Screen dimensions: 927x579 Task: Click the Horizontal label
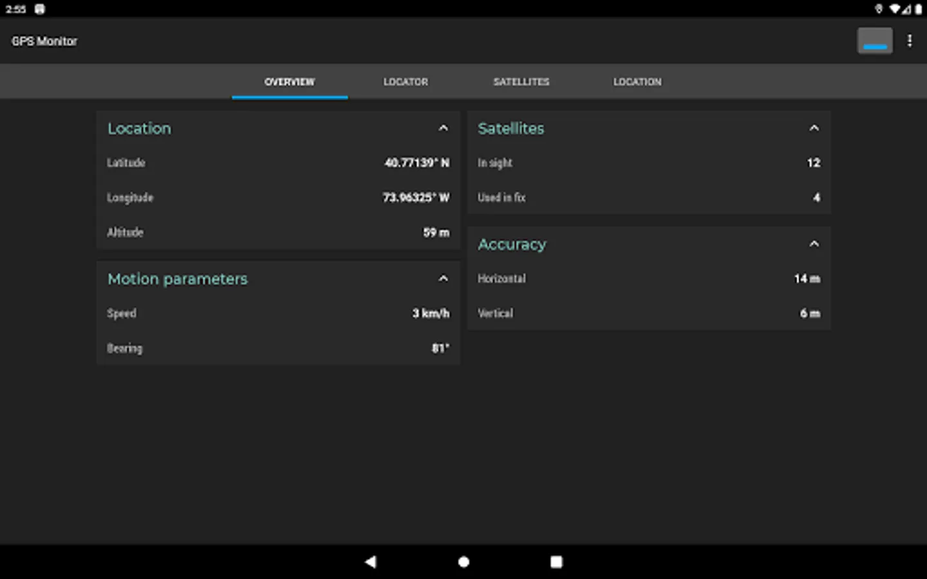pos(501,279)
